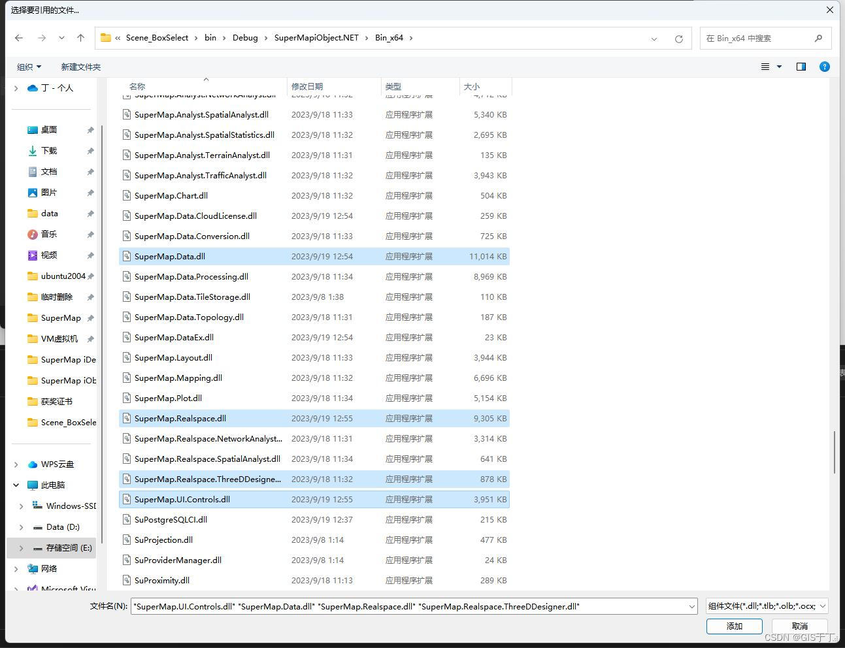Open the 文件名 combo box dropdown arrow
Image resolution: width=845 pixels, height=648 pixels.
click(692, 606)
